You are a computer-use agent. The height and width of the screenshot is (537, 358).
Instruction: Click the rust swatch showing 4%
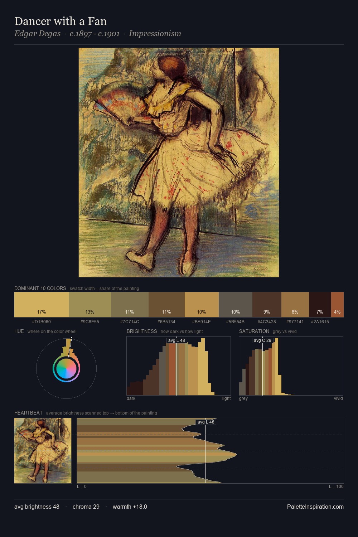pyautogui.click(x=337, y=305)
